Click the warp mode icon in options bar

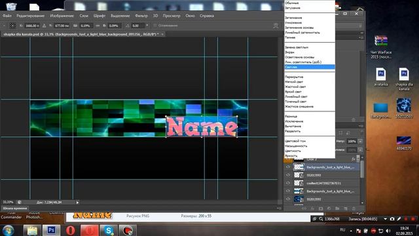tap(276, 26)
